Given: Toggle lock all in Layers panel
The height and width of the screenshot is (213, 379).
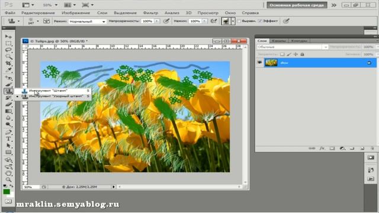Looking at the screenshot, I should 302,54.
